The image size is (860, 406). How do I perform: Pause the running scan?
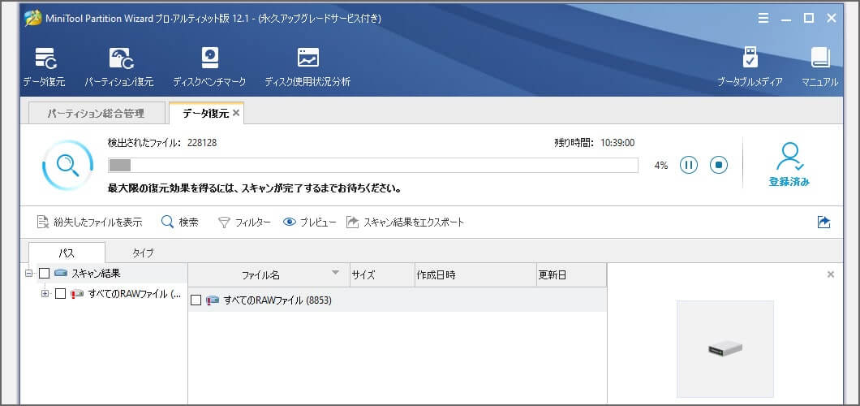point(689,165)
